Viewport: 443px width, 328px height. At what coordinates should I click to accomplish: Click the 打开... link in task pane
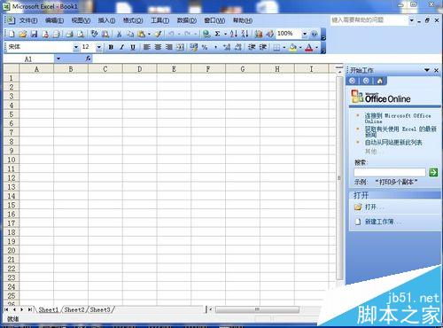point(374,207)
